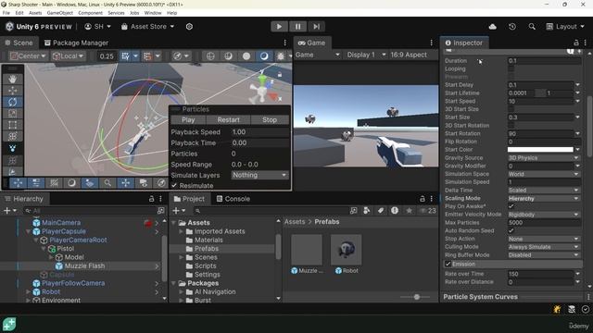Lock the Inspector panel
Viewport: 593px width, 333px height.
[576, 43]
